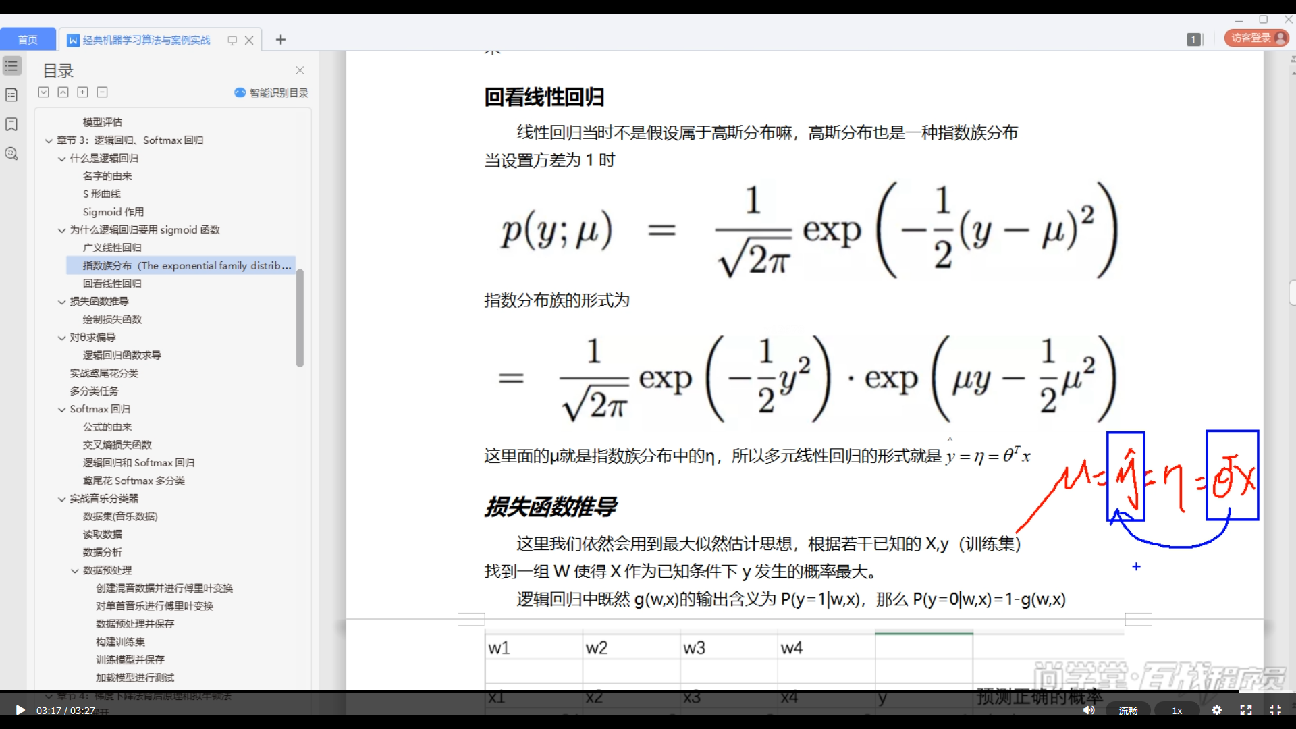Go to 逻辑回归和 Softmax 回归 in outline
Viewport: 1296px width, 729px height.
[x=138, y=462]
